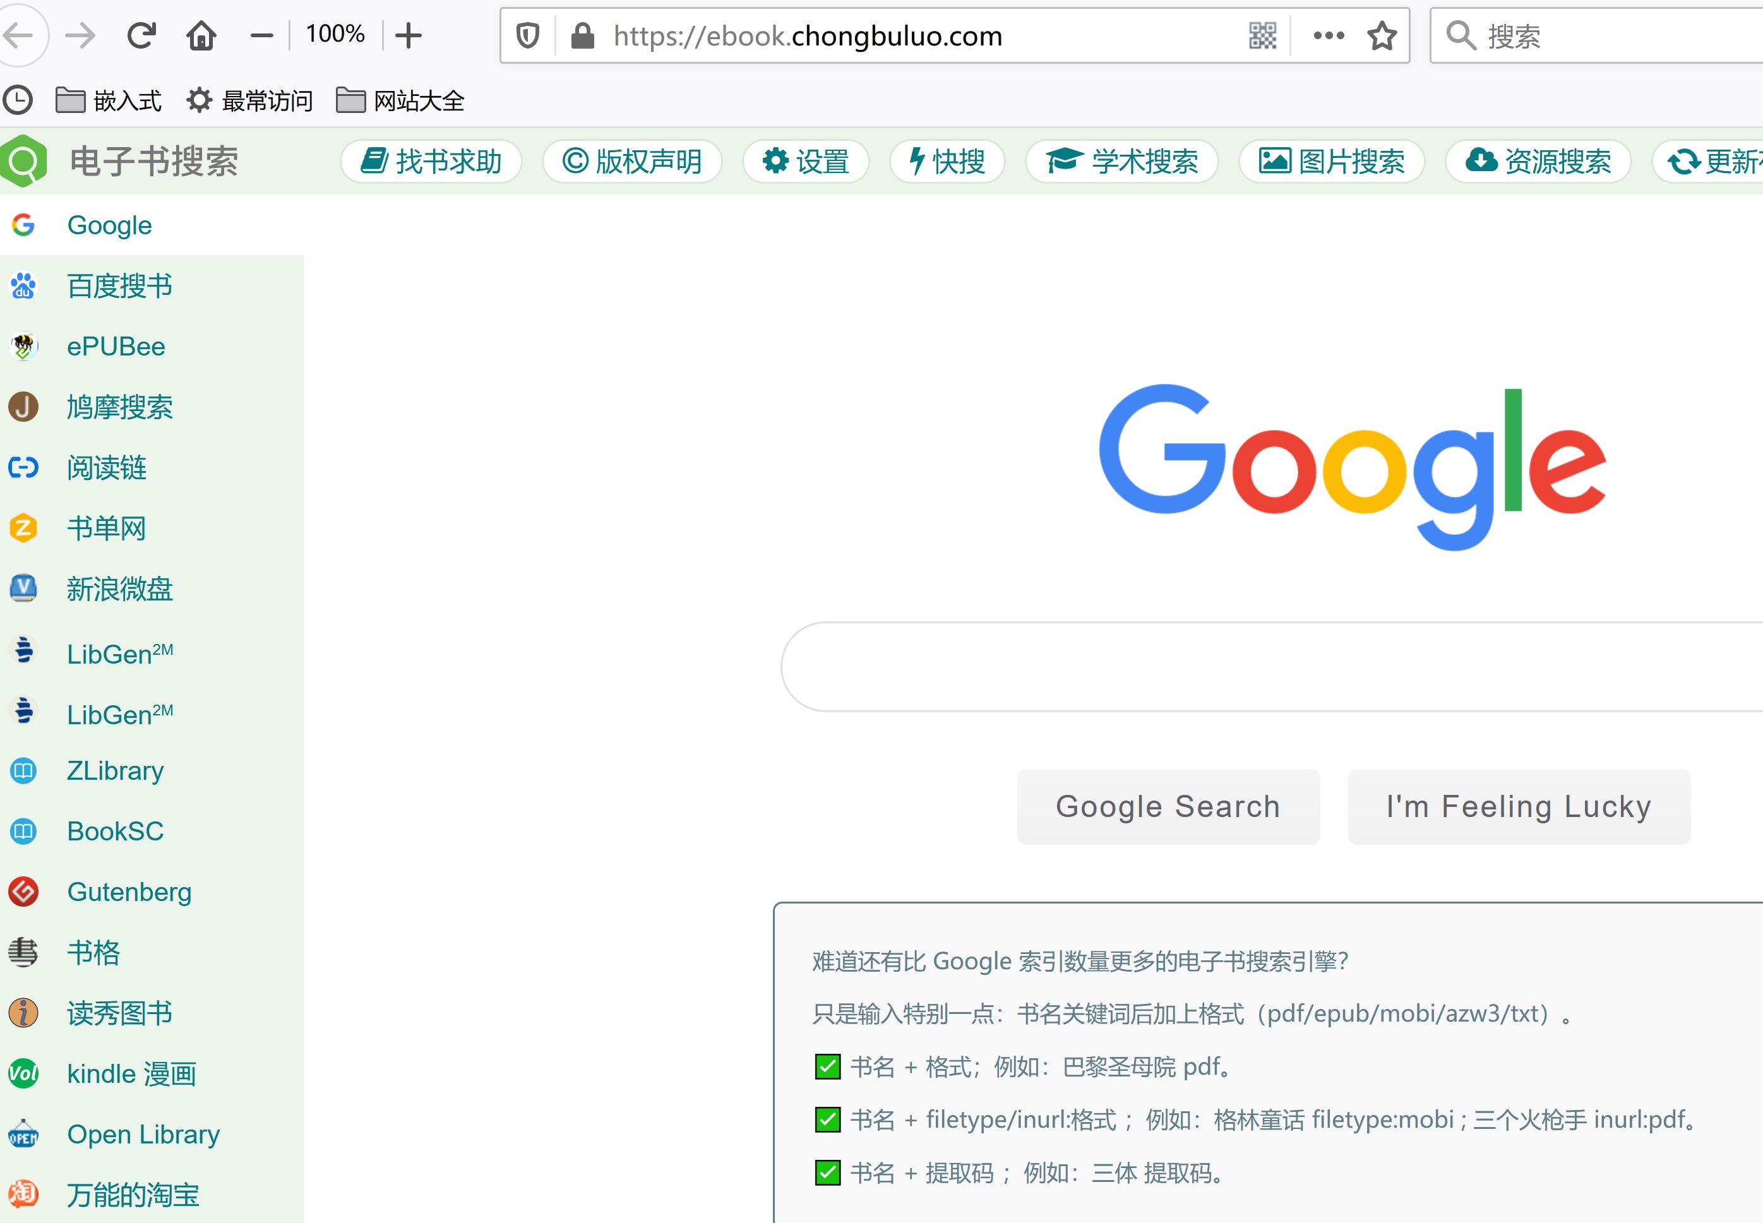Click the Google G icon in sidebar
This screenshot has width=1763, height=1223.
pos(24,225)
